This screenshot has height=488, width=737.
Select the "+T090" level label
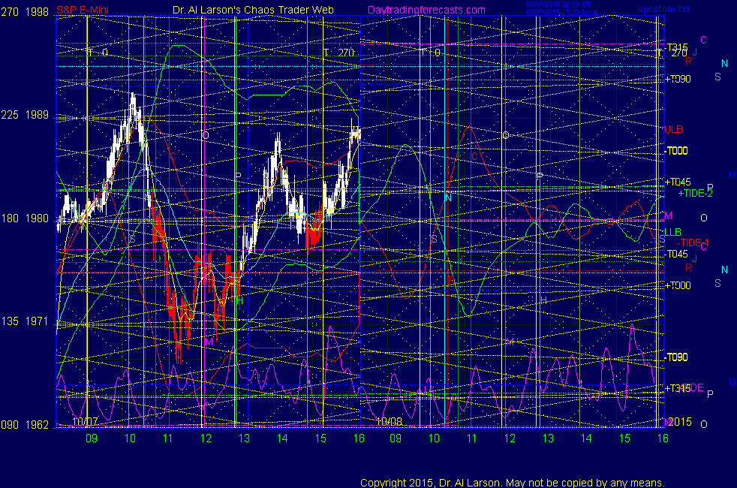pos(678,79)
